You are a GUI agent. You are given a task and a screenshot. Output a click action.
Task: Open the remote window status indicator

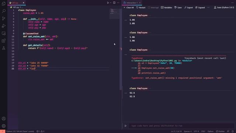(x=3, y=132)
